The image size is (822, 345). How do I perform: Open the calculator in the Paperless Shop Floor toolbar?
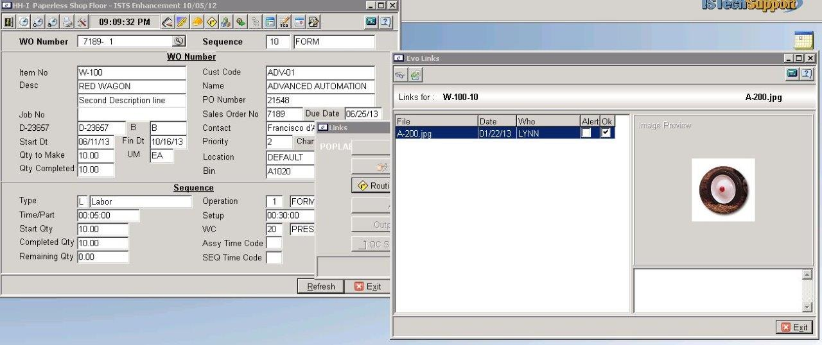click(371, 22)
